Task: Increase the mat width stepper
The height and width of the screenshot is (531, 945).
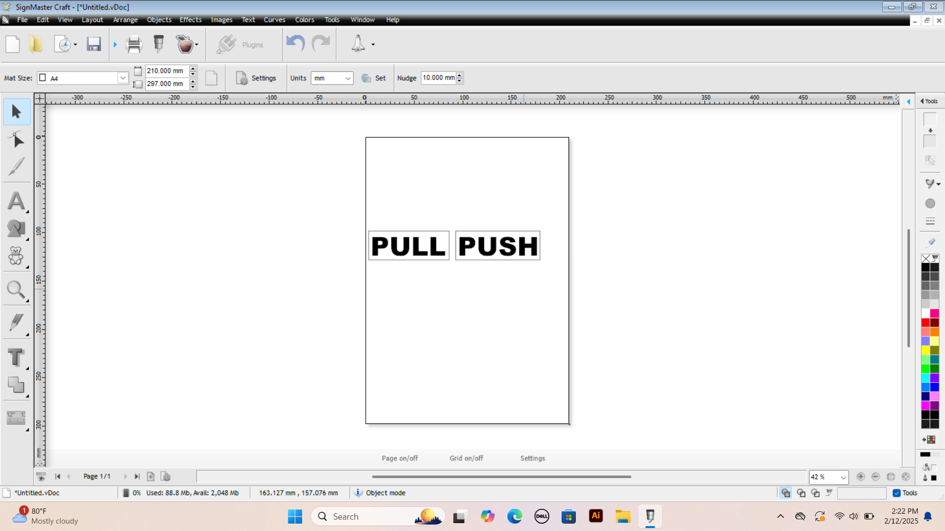Action: click(193, 68)
